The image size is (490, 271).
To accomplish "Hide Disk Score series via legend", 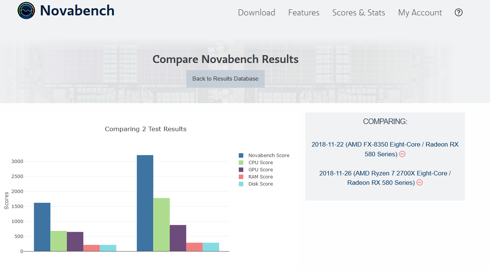I will 260,184.
